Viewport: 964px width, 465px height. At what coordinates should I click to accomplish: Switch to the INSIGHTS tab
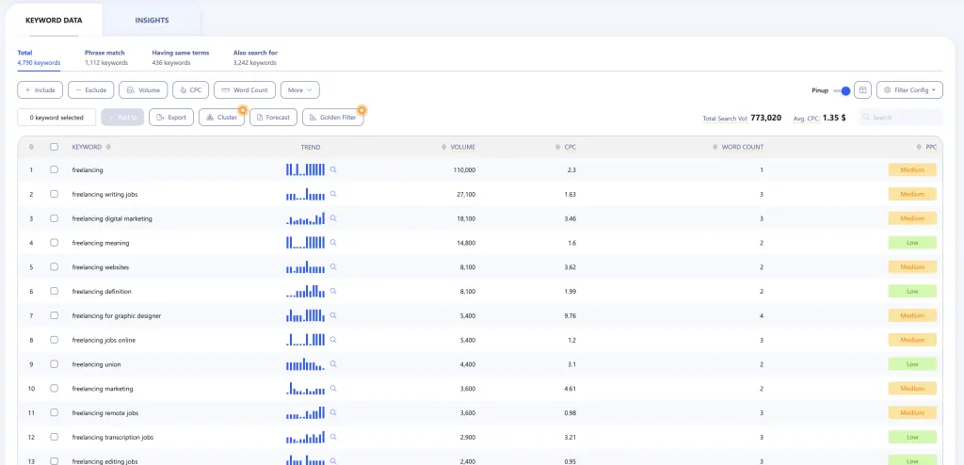(x=152, y=20)
